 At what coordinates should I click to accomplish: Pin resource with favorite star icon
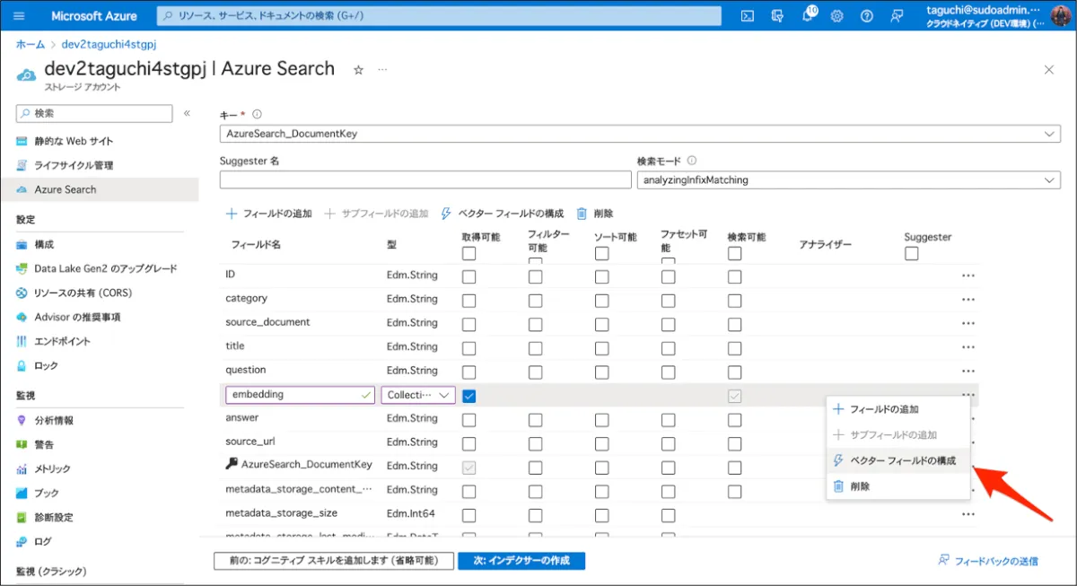point(358,70)
